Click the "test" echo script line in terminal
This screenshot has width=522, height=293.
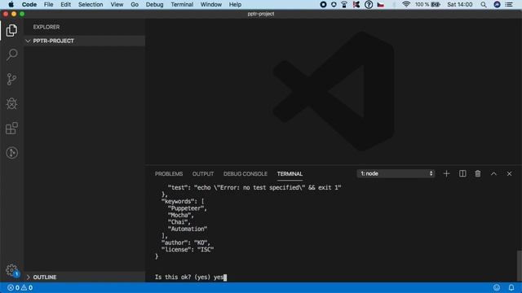[254, 188]
